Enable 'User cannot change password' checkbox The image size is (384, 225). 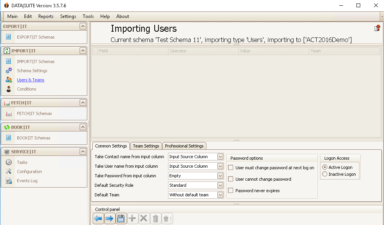[x=231, y=179]
